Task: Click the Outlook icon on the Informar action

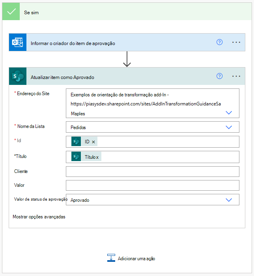Action: coord(18,42)
